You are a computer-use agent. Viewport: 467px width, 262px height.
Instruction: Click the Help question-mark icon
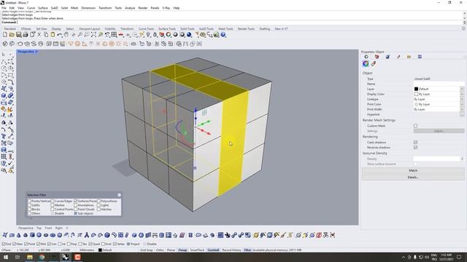click(x=223, y=35)
